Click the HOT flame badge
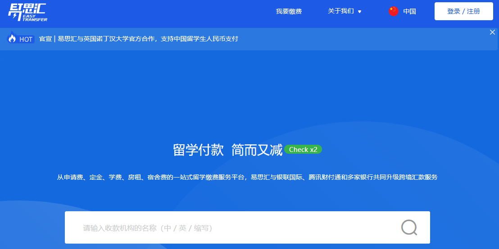The image size is (499, 249). 20,39
